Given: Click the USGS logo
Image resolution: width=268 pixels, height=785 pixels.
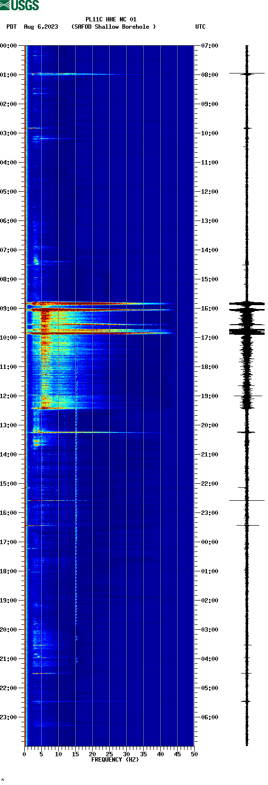Looking at the screenshot, I should pyautogui.click(x=19, y=5).
